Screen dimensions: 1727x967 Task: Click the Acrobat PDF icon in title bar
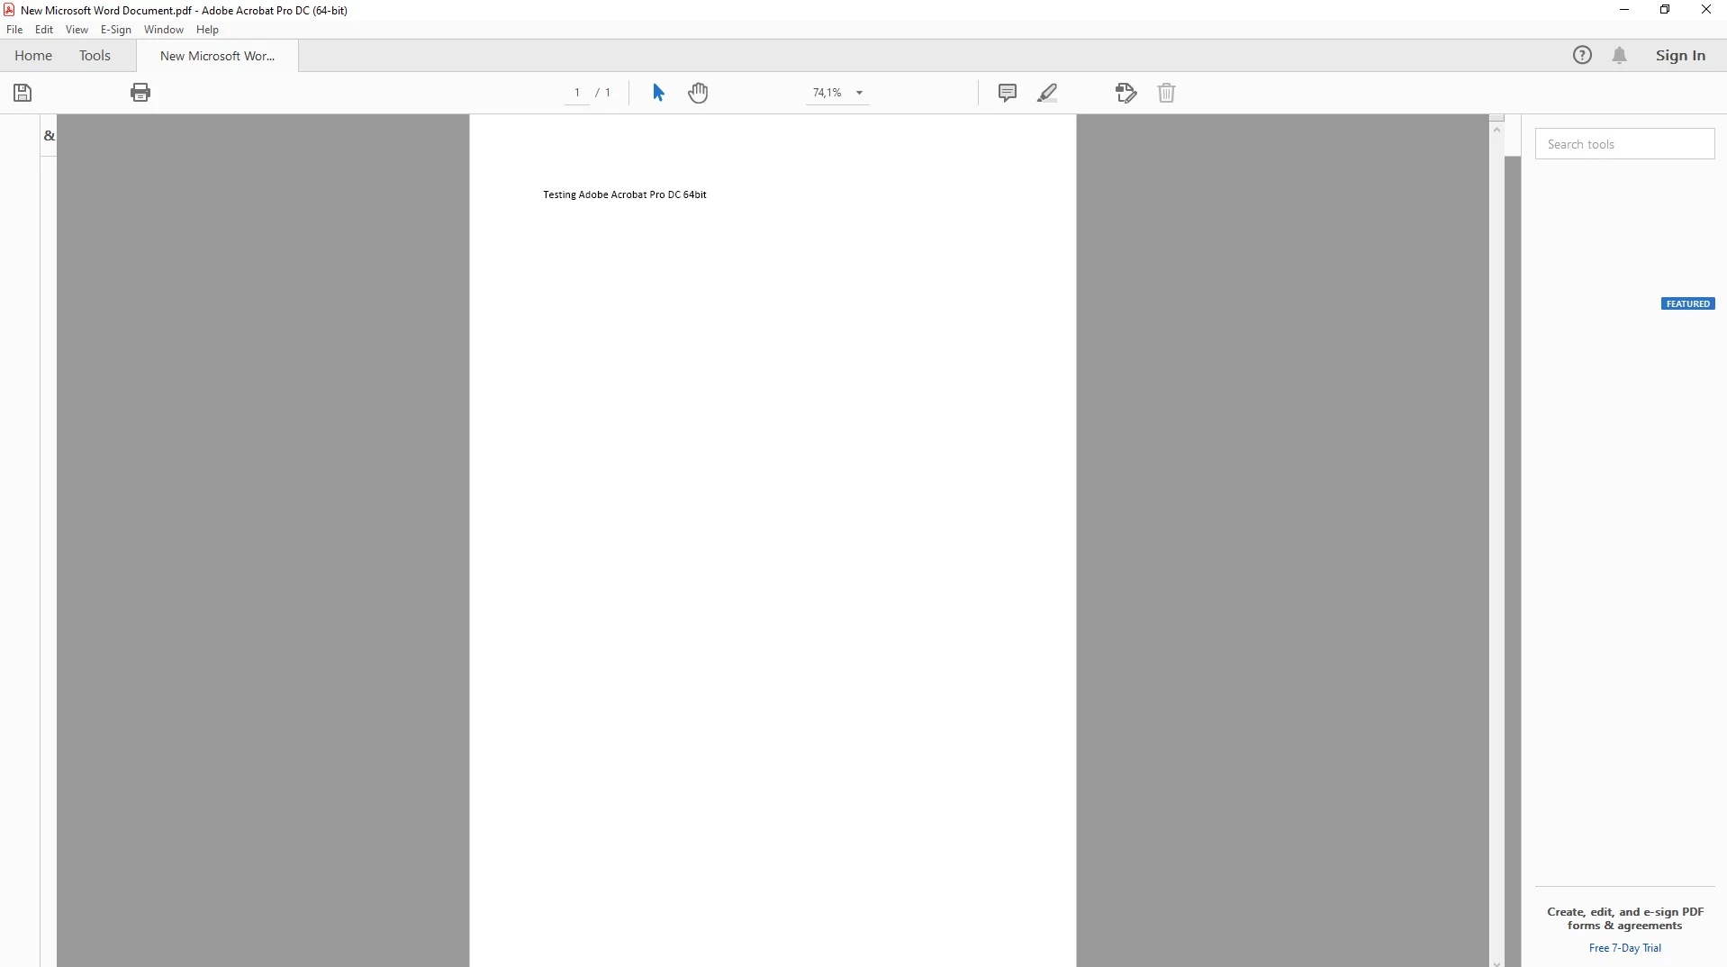coord(9,10)
